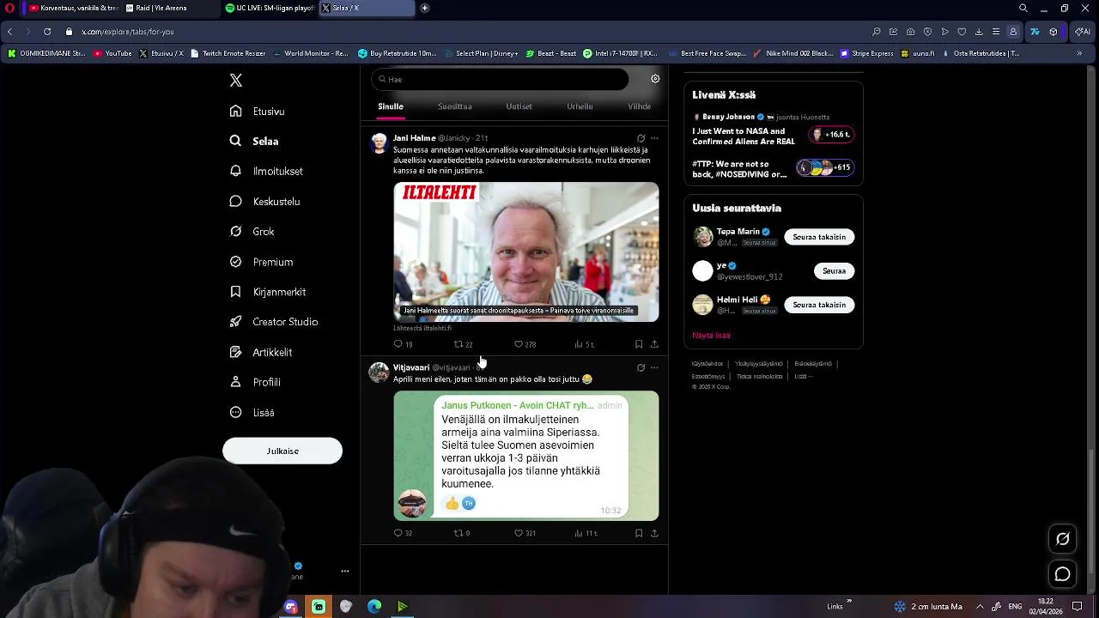Repost Vitjavaari's post
The width and height of the screenshot is (1099, 618).
[462, 533]
